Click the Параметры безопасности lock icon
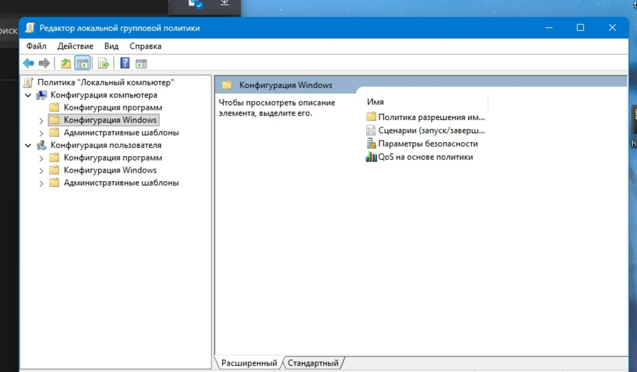 pos(371,144)
